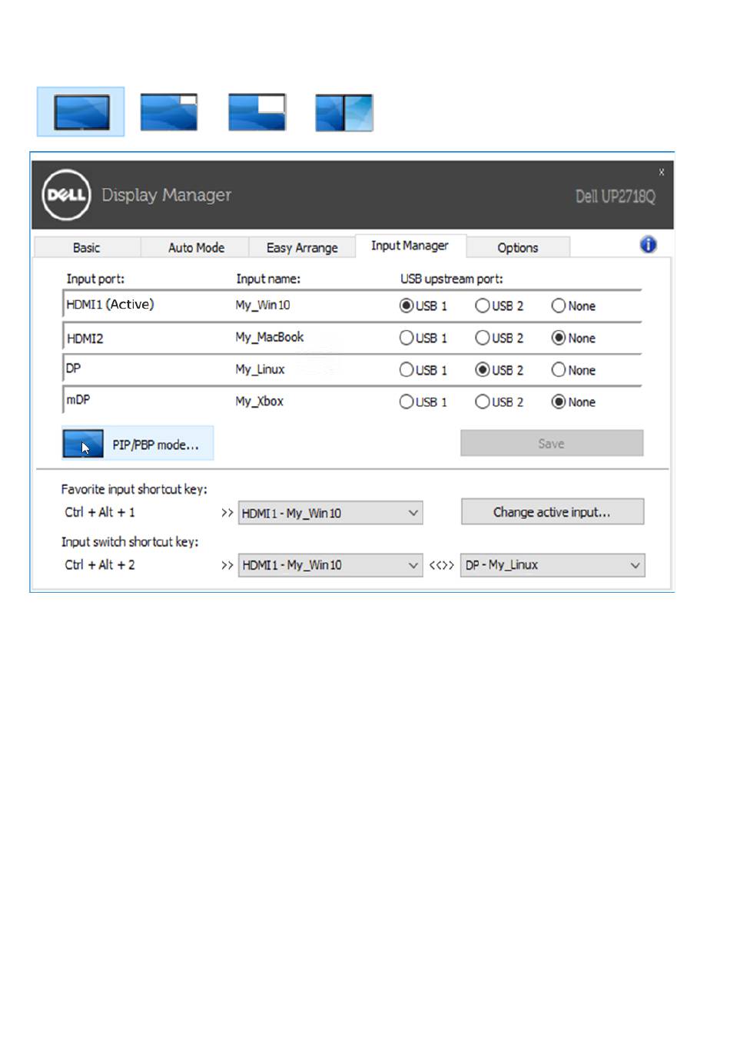Click the DP port label

point(73,369)
